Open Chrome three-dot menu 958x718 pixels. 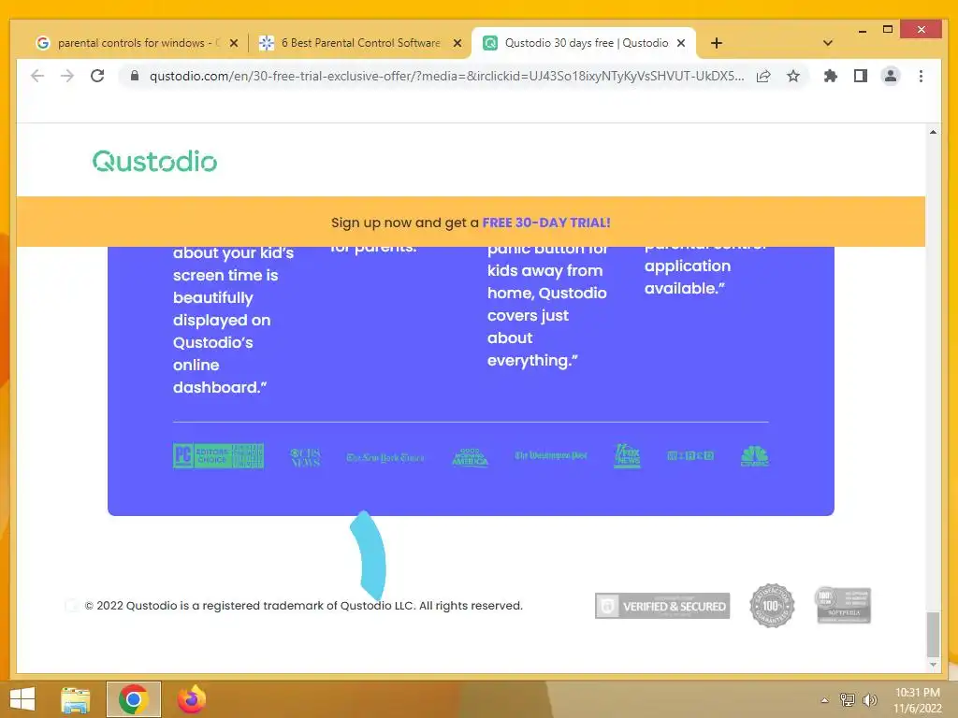click(x=921, y=77)
